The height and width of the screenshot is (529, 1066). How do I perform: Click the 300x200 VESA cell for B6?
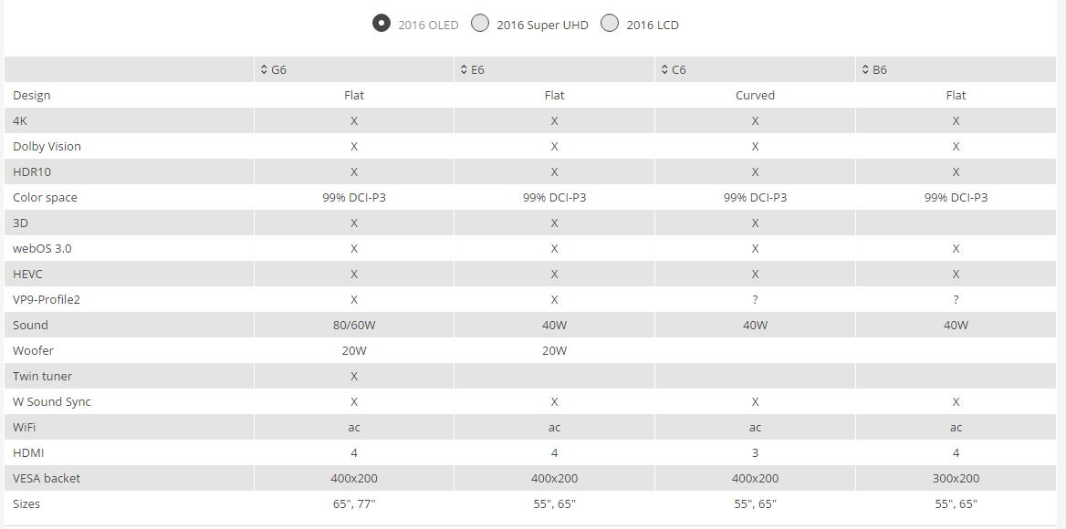pyautogui.click(x=956, y=478)
